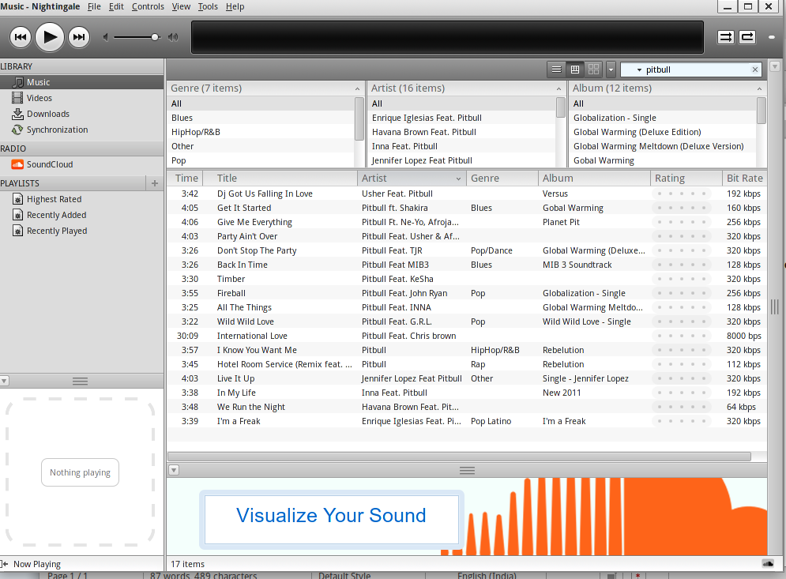Adjust the volume slider knob
This screenshot has width=786, height=579.
click(x=155, y=37)
